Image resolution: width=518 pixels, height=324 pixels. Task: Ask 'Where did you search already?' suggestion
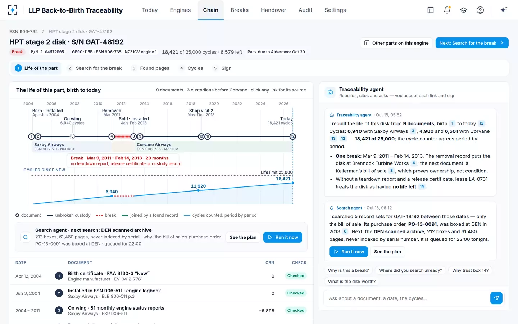pyautogui.click(x=410, y=270)
